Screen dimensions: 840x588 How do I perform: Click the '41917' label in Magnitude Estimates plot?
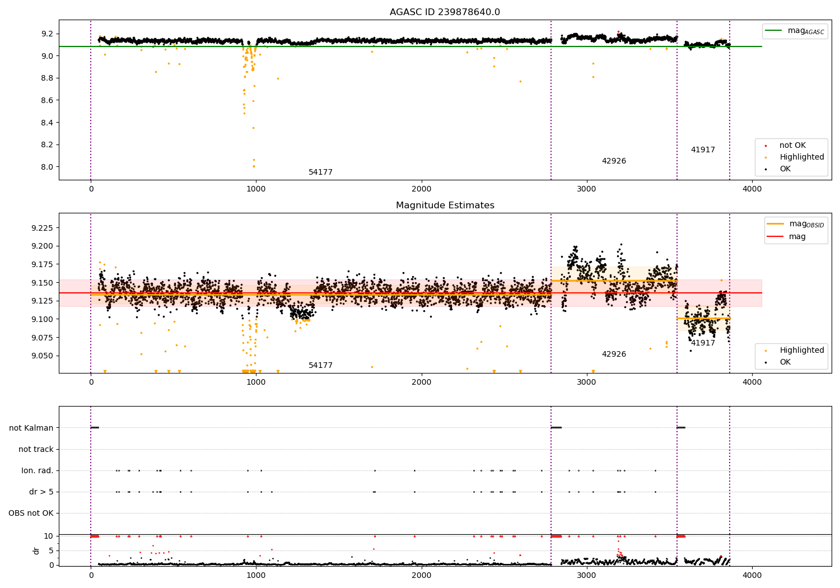tap(703, 343)
